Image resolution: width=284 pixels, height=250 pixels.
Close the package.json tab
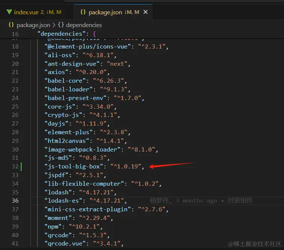click(146, 12)
